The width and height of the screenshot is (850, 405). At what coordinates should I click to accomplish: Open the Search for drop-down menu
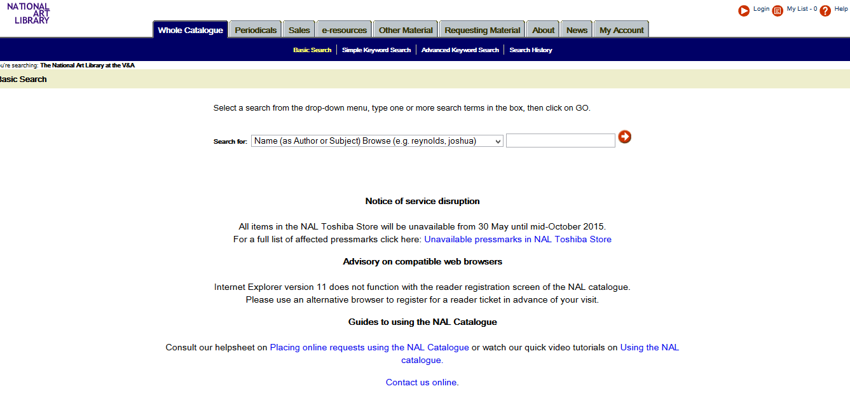point(378,141)
